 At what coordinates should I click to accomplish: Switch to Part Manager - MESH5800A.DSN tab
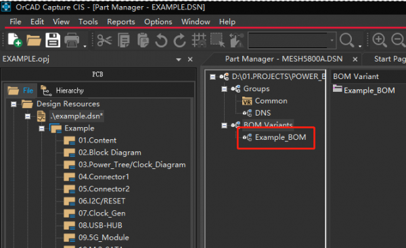[284, 59]
